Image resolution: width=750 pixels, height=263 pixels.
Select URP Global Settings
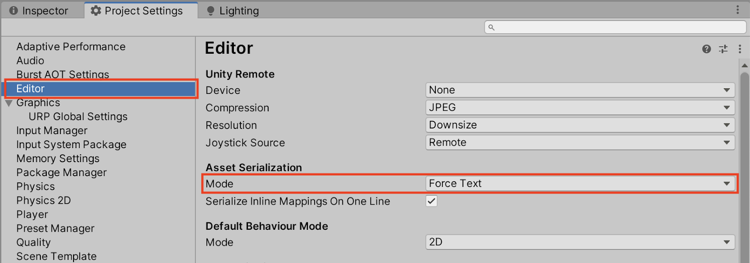pos(78,117)
